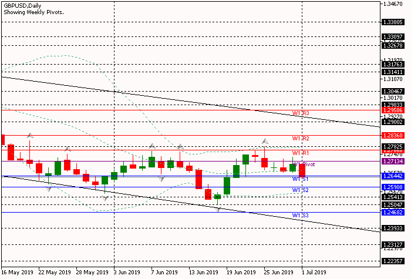Click the W1 R3 pivot label
The width and height of the screenshot is (411, 279).
tap(301, 113)
